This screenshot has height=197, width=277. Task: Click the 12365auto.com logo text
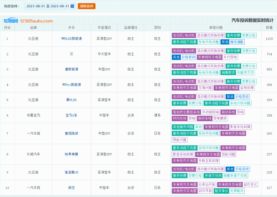click(x=36, y=21)
